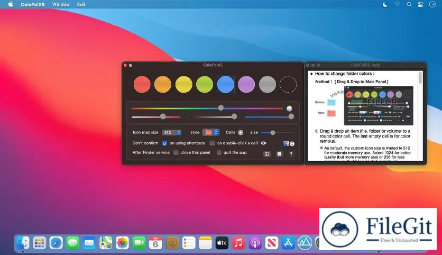Check 'on double-click a cell' checkbox
Image resolution: width=442 pixels, height=255 pixels.
pos(212,143)
